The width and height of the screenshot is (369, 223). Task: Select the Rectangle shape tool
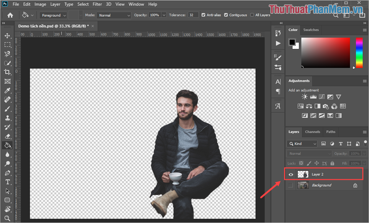pos(7,200)
